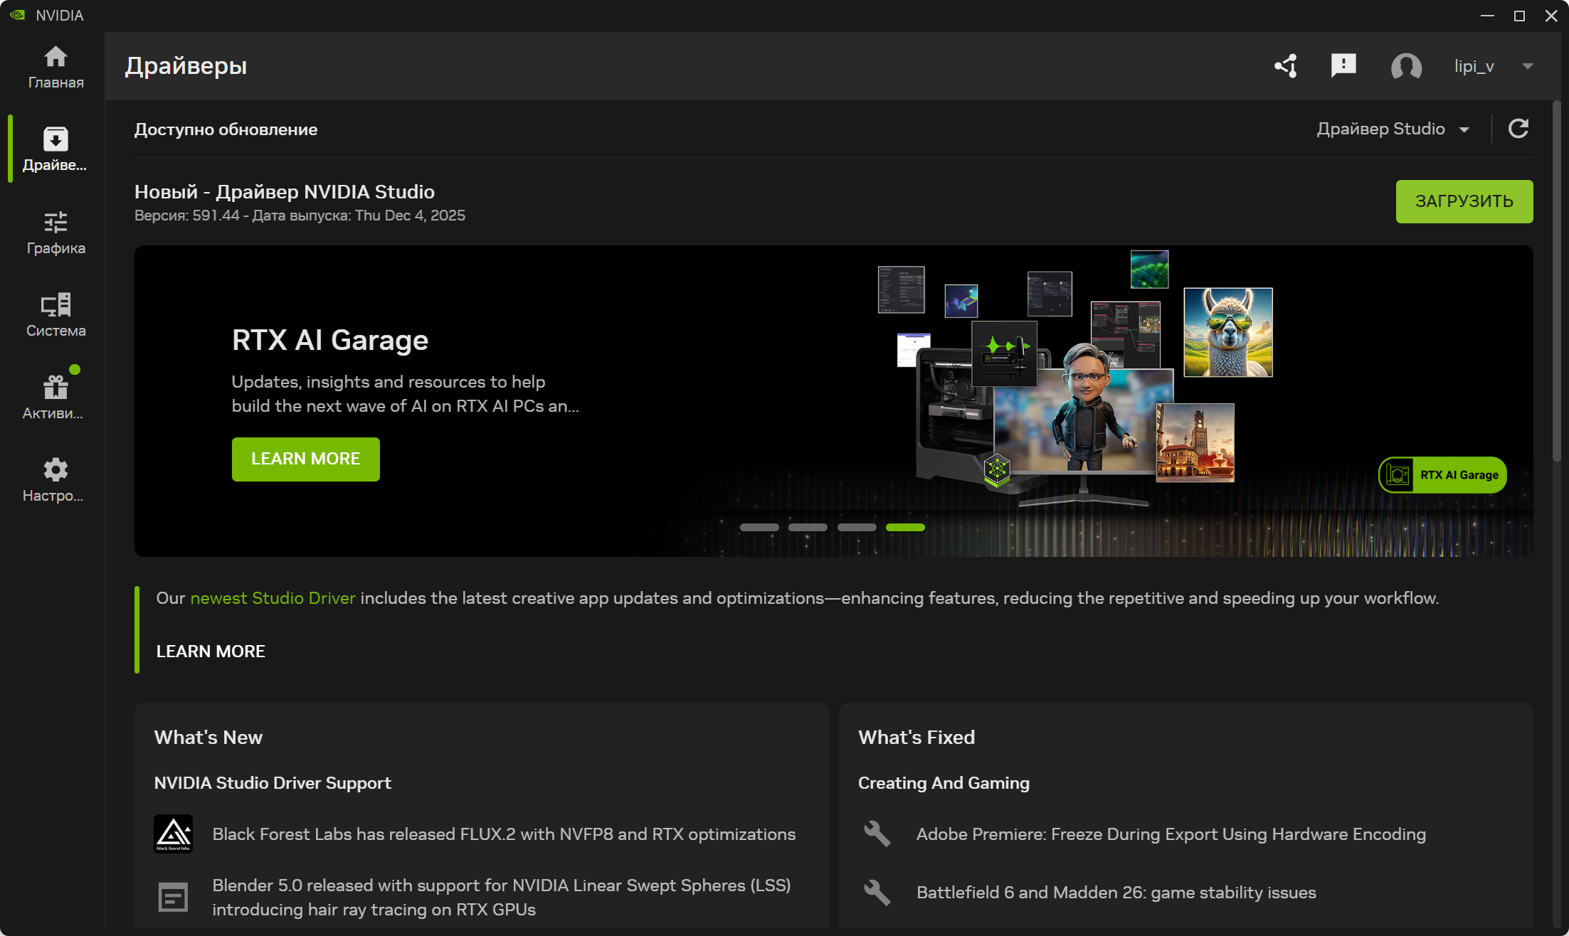Open lipi_v account dropdown arrow

pyautogui.click(x=1527, y=66)
